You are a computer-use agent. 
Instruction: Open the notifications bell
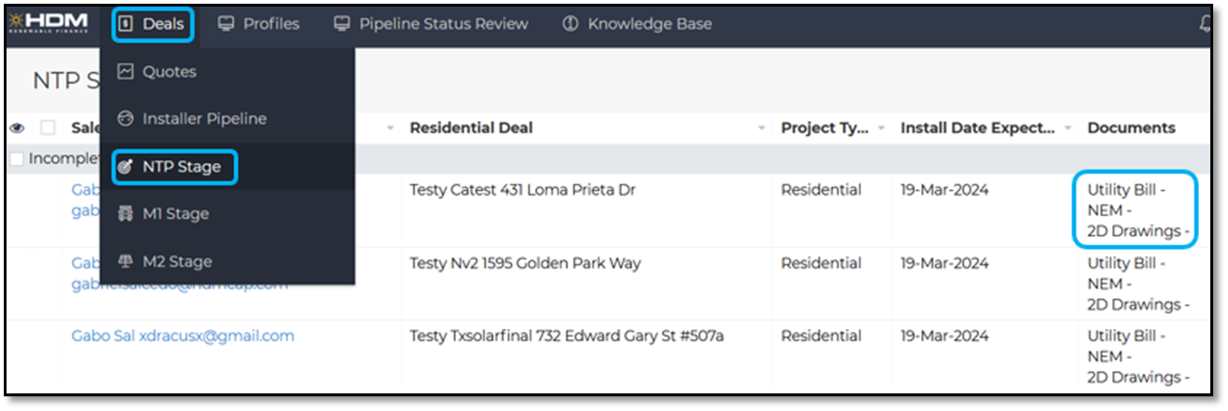click(1205, 25)
